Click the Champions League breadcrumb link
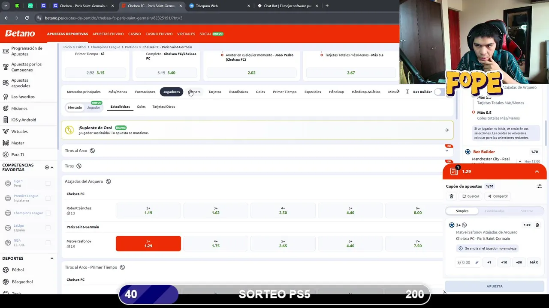The height and width of the screenshot is (308, 549). point(106,47)
